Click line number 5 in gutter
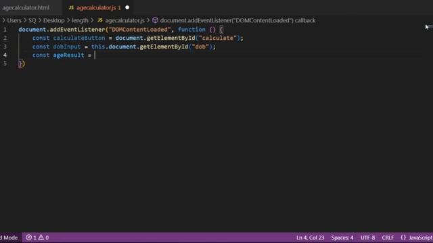433x243 pixels. click(x=5, y=63)
